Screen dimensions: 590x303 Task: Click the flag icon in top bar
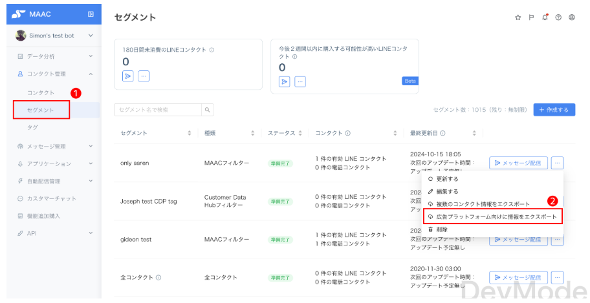pyautogui.click(x=531, y=17)
